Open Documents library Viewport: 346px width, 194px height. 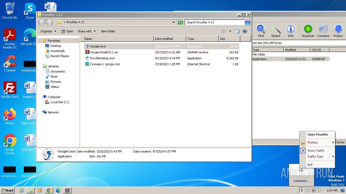[58, 71]
